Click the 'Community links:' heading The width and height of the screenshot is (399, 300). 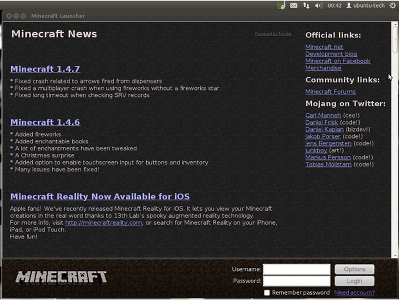[x=342, y=80]
